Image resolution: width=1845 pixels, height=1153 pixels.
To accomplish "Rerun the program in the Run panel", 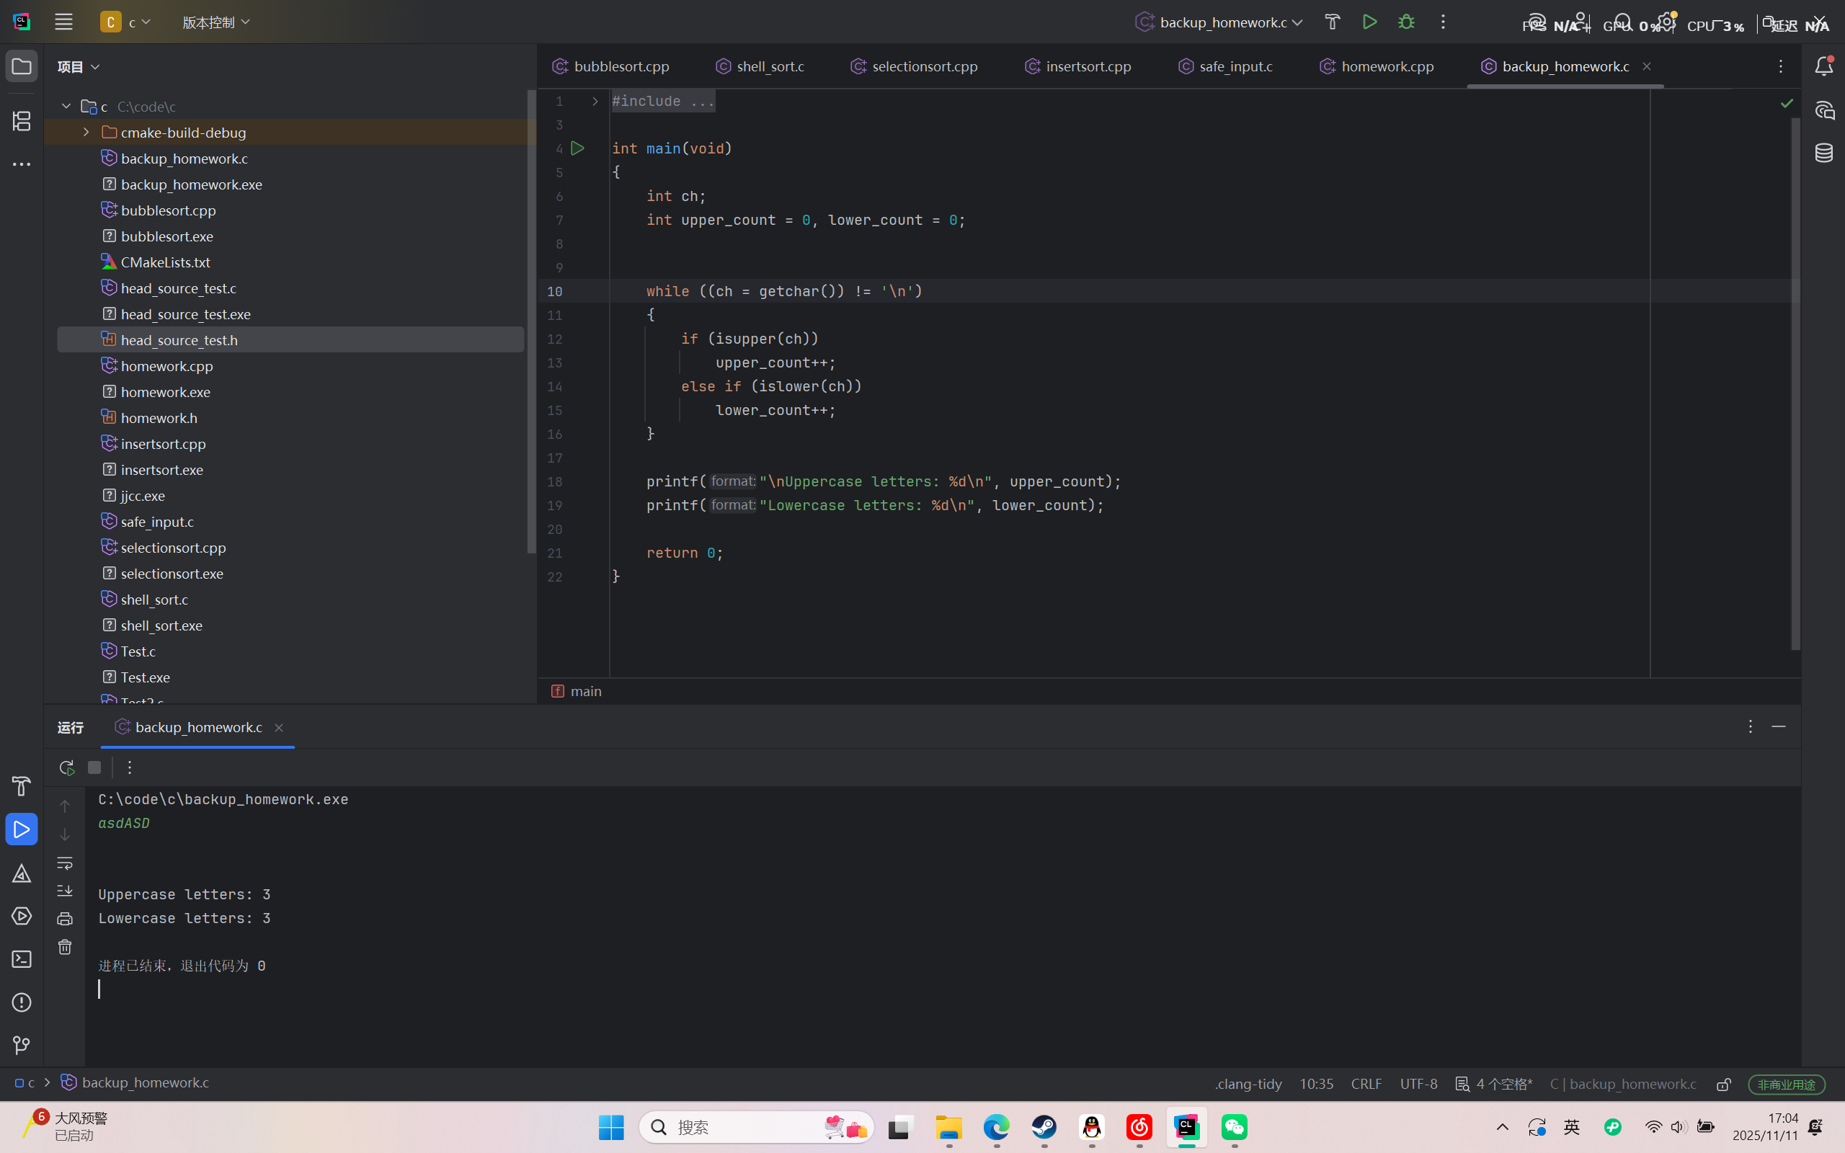I will pos(66,767).
